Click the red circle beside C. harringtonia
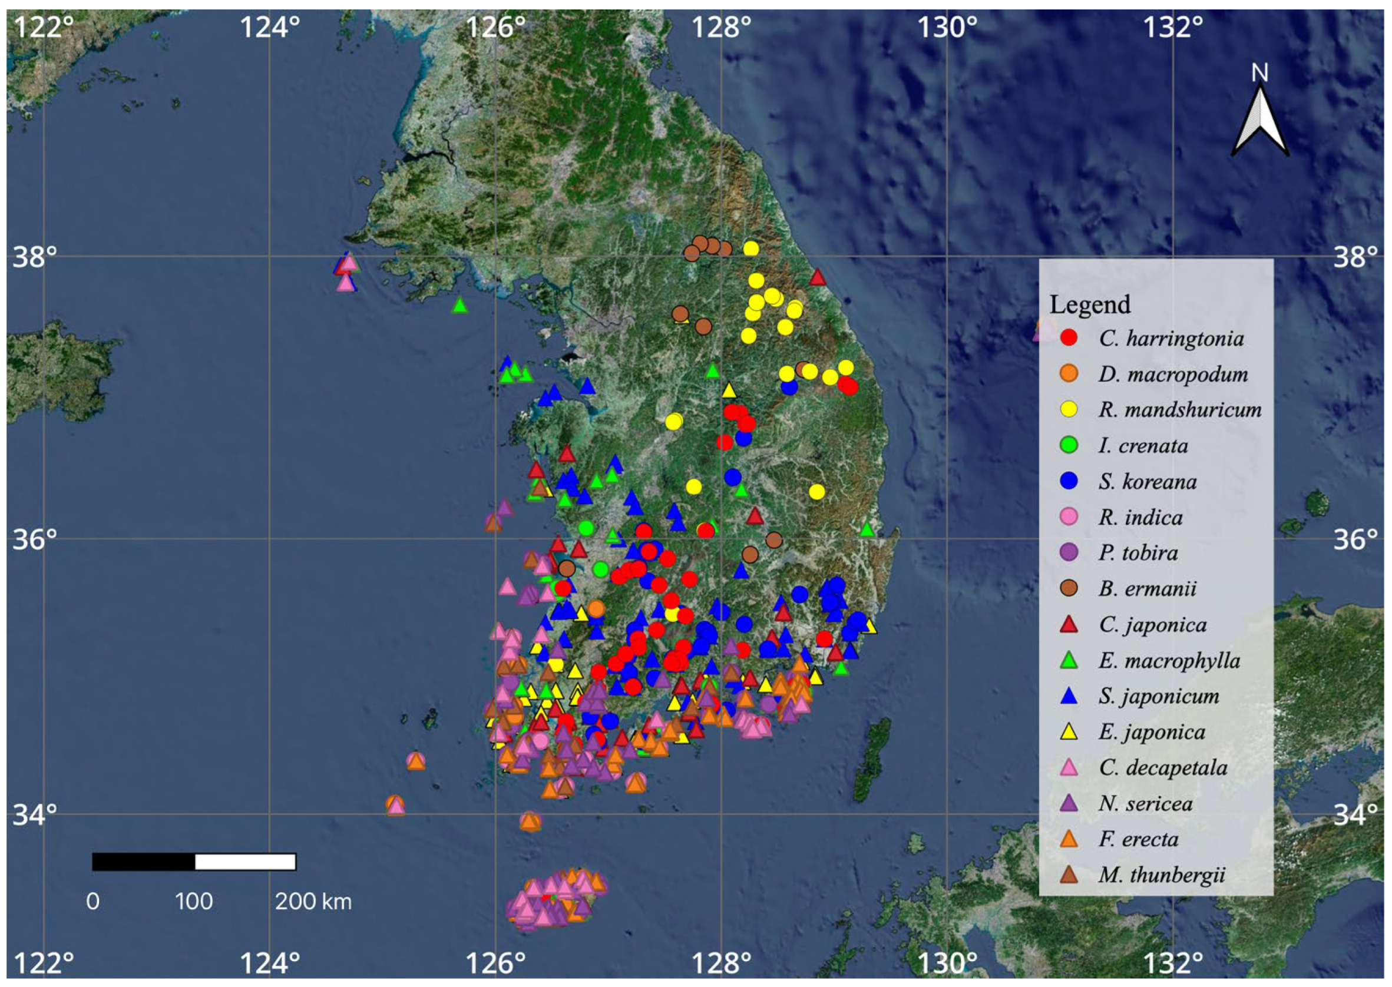The image size is (1392, 987). tap(1068, 338)
